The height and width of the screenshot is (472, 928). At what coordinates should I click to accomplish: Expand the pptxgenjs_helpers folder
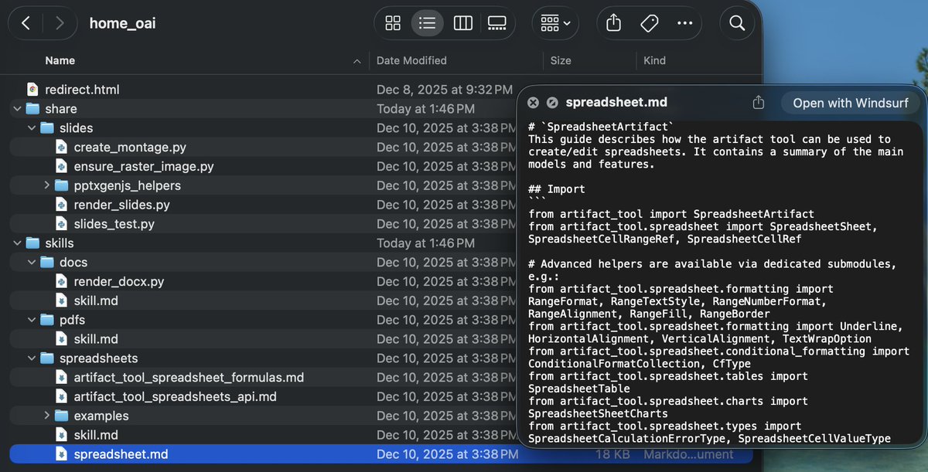[46, 185]
